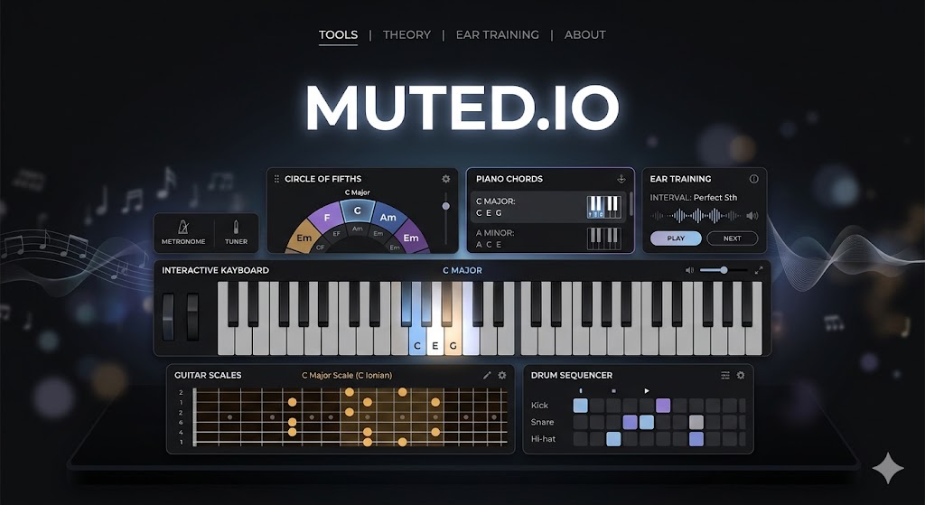The height and width of the screenshot is (505, 925).
Task: Open the Tuner tool
Action: [x=236, y=233]
